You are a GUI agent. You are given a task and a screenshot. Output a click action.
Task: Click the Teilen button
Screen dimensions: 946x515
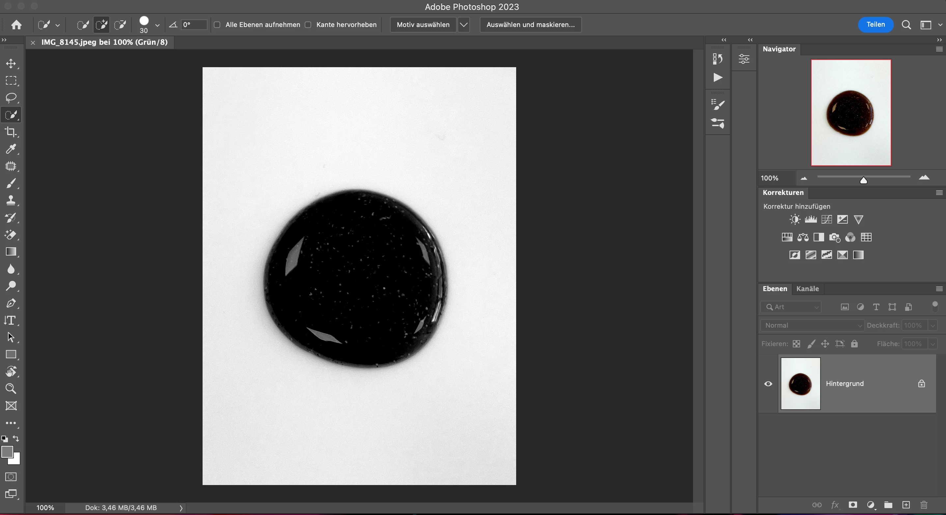click(x=875, y=25)
